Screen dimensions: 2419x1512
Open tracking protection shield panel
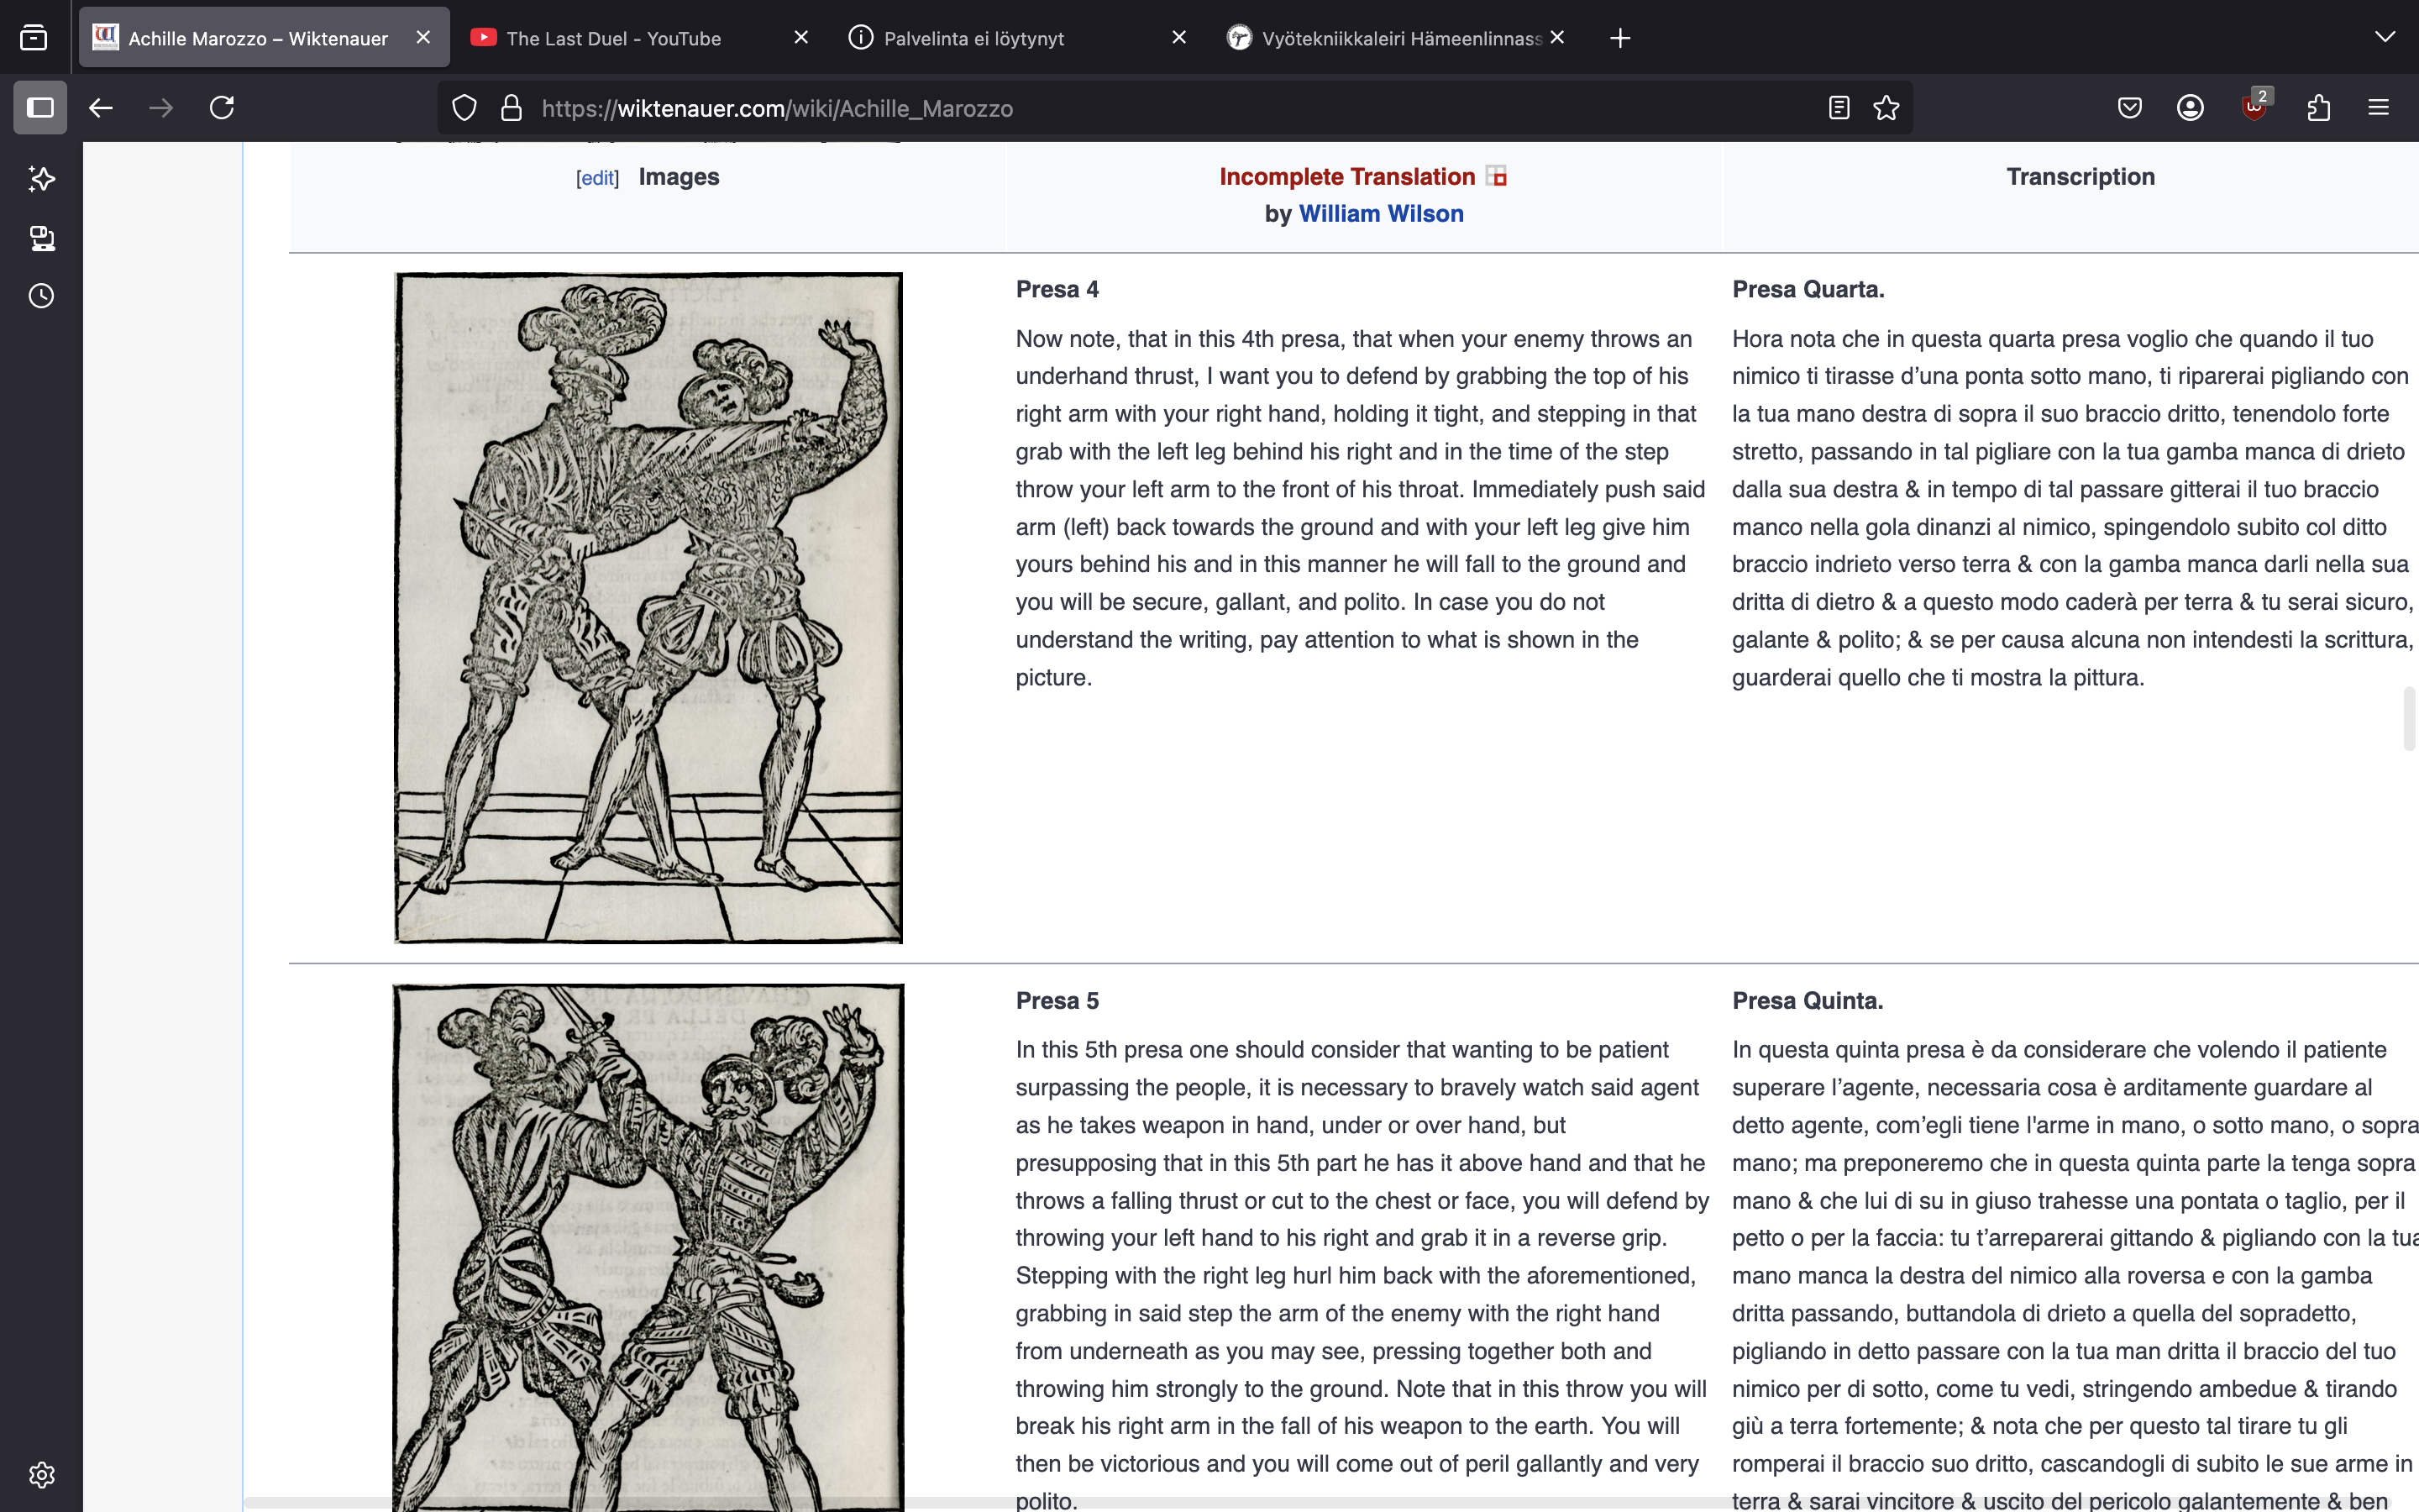coord(464,108)
